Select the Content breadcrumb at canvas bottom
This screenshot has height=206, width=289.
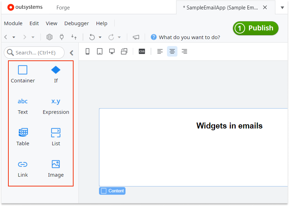point(112,191)
